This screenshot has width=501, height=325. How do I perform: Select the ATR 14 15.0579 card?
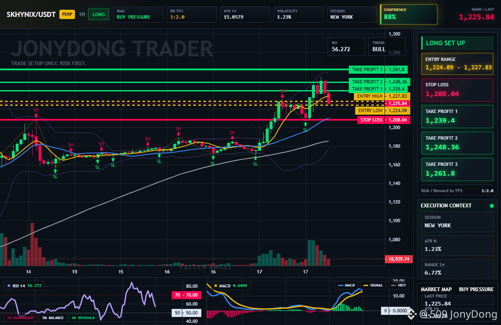tap(245, 14)
